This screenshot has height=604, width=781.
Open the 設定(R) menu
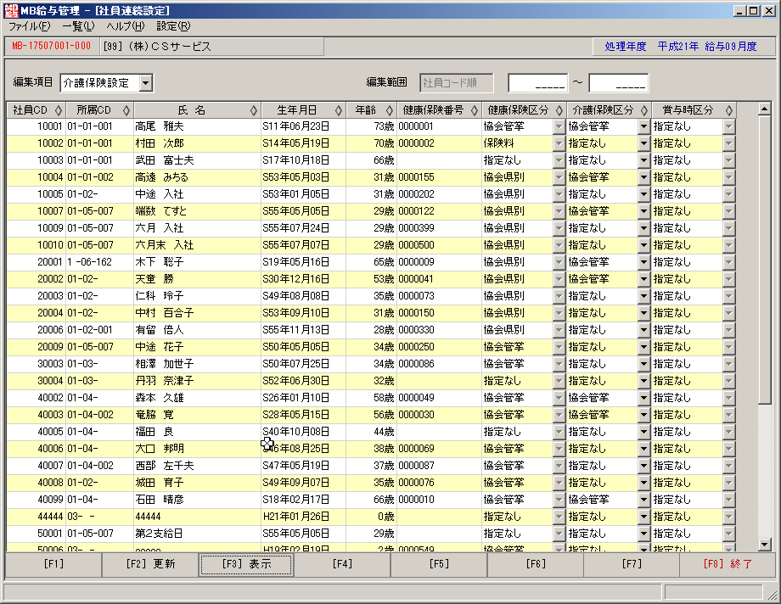pyautogui.click(x=173, y=26)
